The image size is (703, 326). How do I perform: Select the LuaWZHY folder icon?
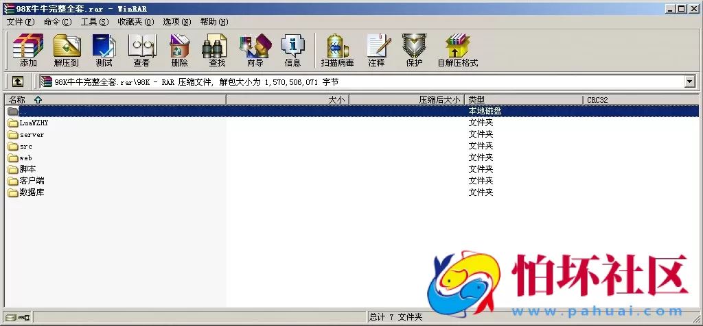click(x=13, y=123)
